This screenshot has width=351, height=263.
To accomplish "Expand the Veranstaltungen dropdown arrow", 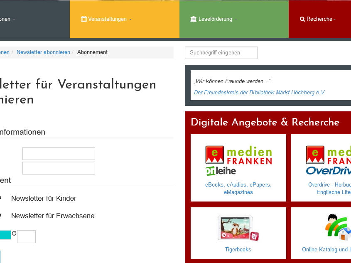I will (130, 20).
